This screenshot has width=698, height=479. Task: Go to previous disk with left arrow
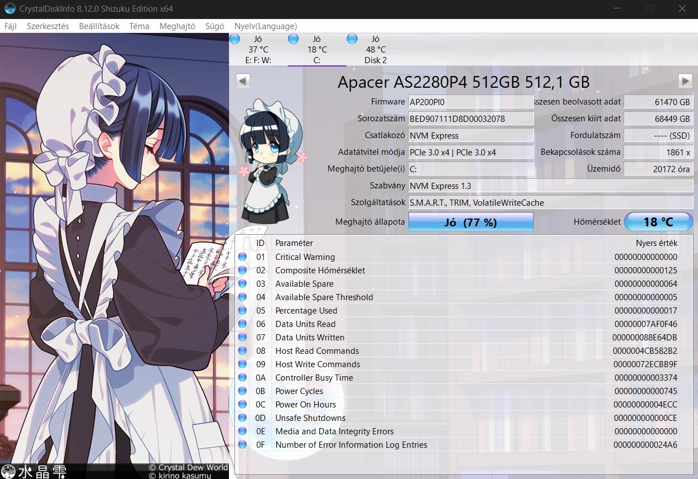(242, 80)
